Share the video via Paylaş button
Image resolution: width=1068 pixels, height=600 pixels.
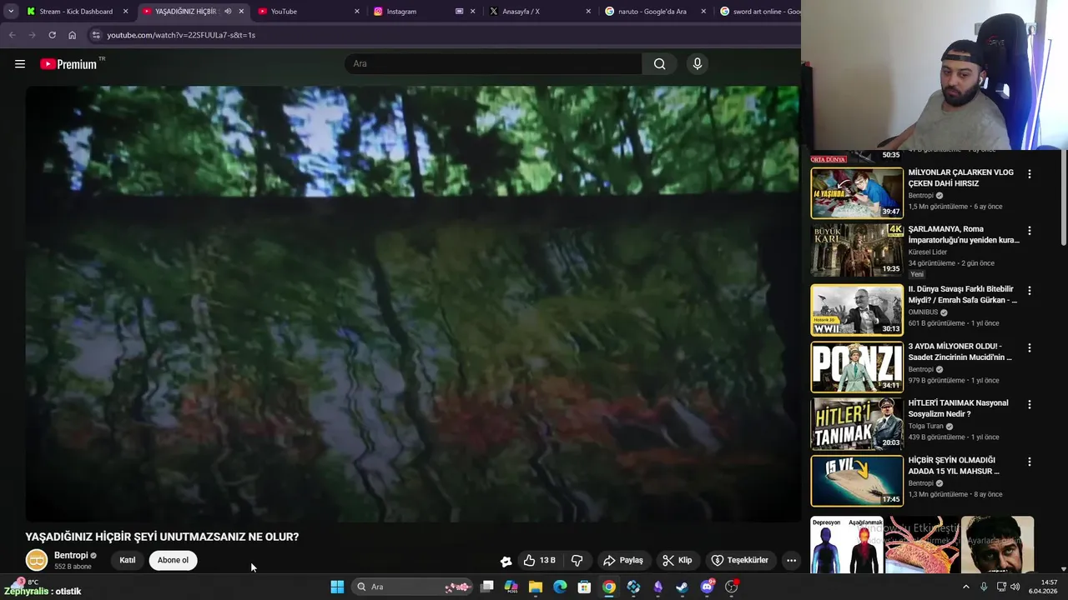623,560
